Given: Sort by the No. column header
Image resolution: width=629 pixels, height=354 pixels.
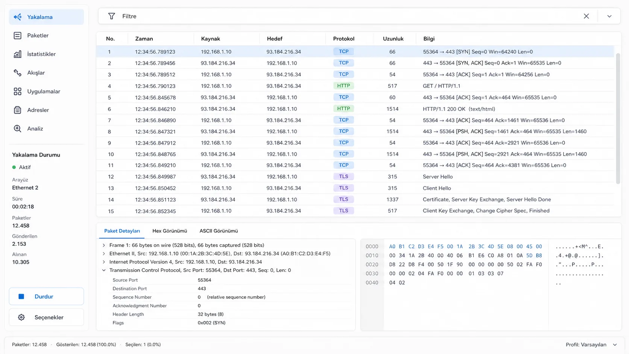Looking at the screenshot, I should click(x=110, y=39).
